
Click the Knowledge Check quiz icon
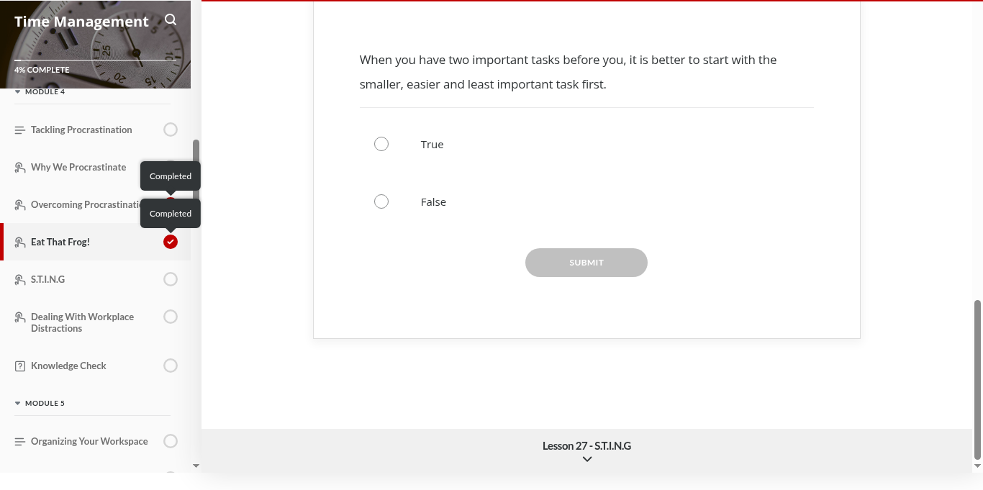click(20, 366)
